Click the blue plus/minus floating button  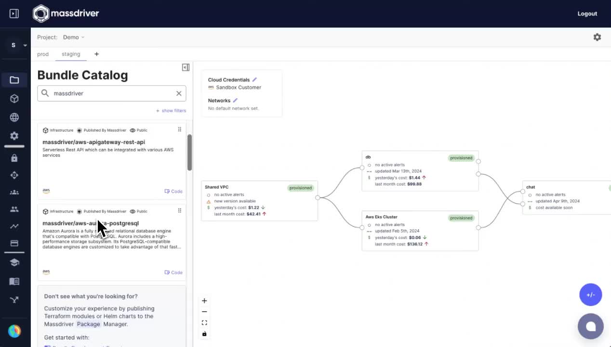tap(591, 294)
